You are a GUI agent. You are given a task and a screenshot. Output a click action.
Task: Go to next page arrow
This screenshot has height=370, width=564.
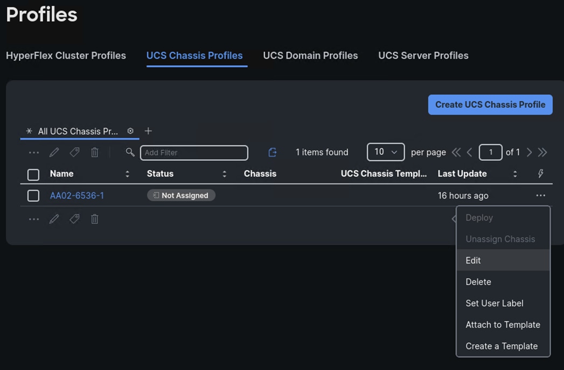(x=529, y=152)
